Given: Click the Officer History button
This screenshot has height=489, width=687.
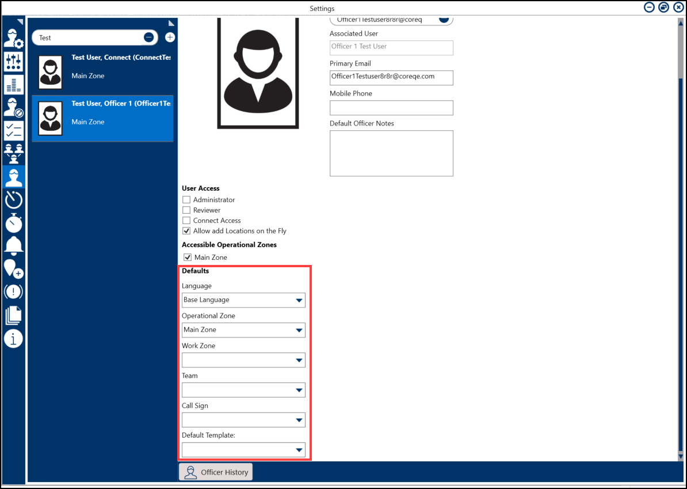Looking at the screenshot, I should click(216, 472).
